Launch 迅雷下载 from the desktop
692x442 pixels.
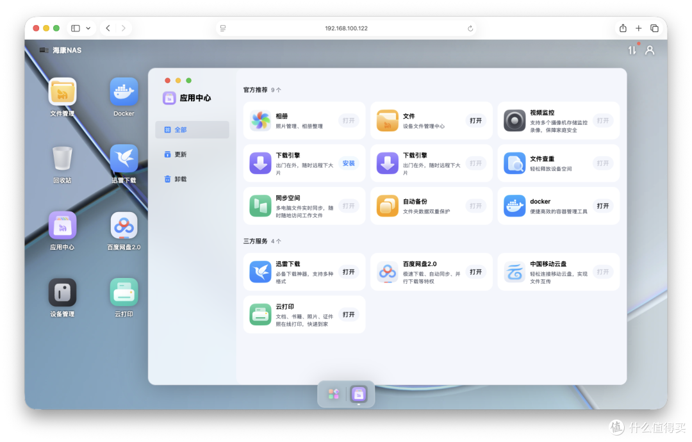(124, 158)
